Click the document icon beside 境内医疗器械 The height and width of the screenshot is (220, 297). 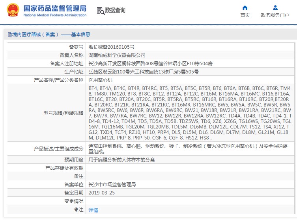click(x=10, y=34)
